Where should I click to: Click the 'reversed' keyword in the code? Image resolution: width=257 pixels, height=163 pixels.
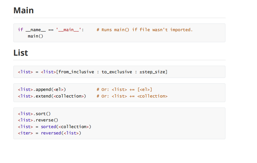51,133
